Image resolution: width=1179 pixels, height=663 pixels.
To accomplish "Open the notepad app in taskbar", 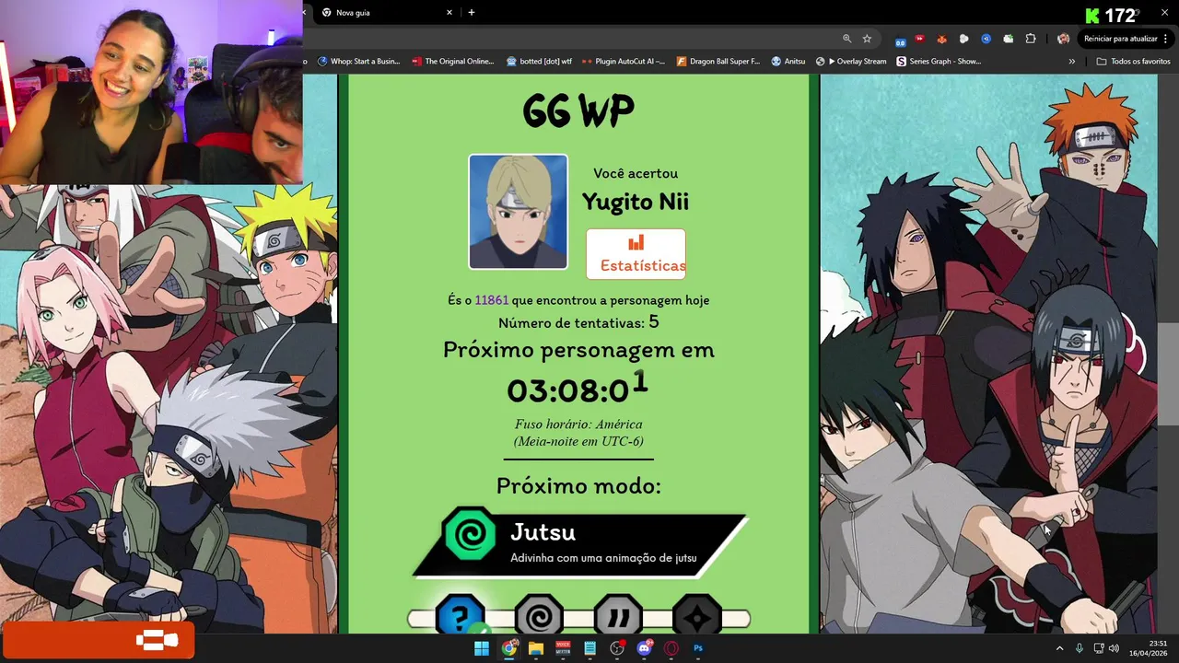I will pos(589,648).
